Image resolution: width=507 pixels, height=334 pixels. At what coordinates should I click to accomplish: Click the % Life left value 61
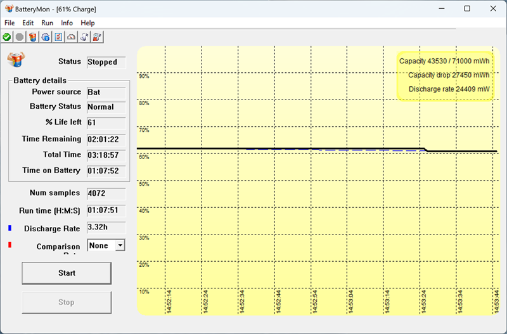(106, 122)
